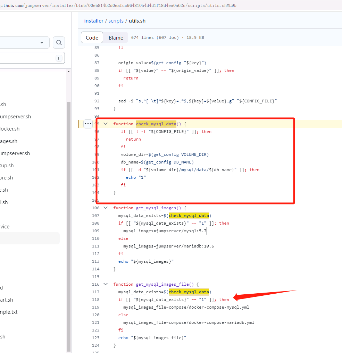Click the file tree scrollbar up arrow
Viewport: 342px width, 353px height.
68,72
